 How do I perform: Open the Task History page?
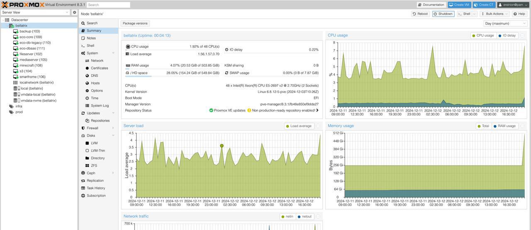pyautogui.click(x=96, y=188)
